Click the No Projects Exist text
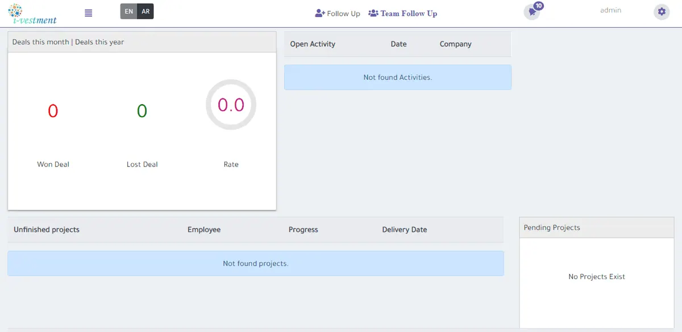Screen dimensions: 682x332 click(x=597, y=277)
